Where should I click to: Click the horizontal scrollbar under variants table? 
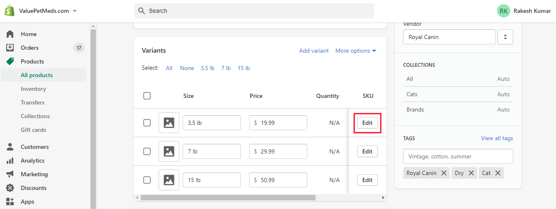pos(228,198)
